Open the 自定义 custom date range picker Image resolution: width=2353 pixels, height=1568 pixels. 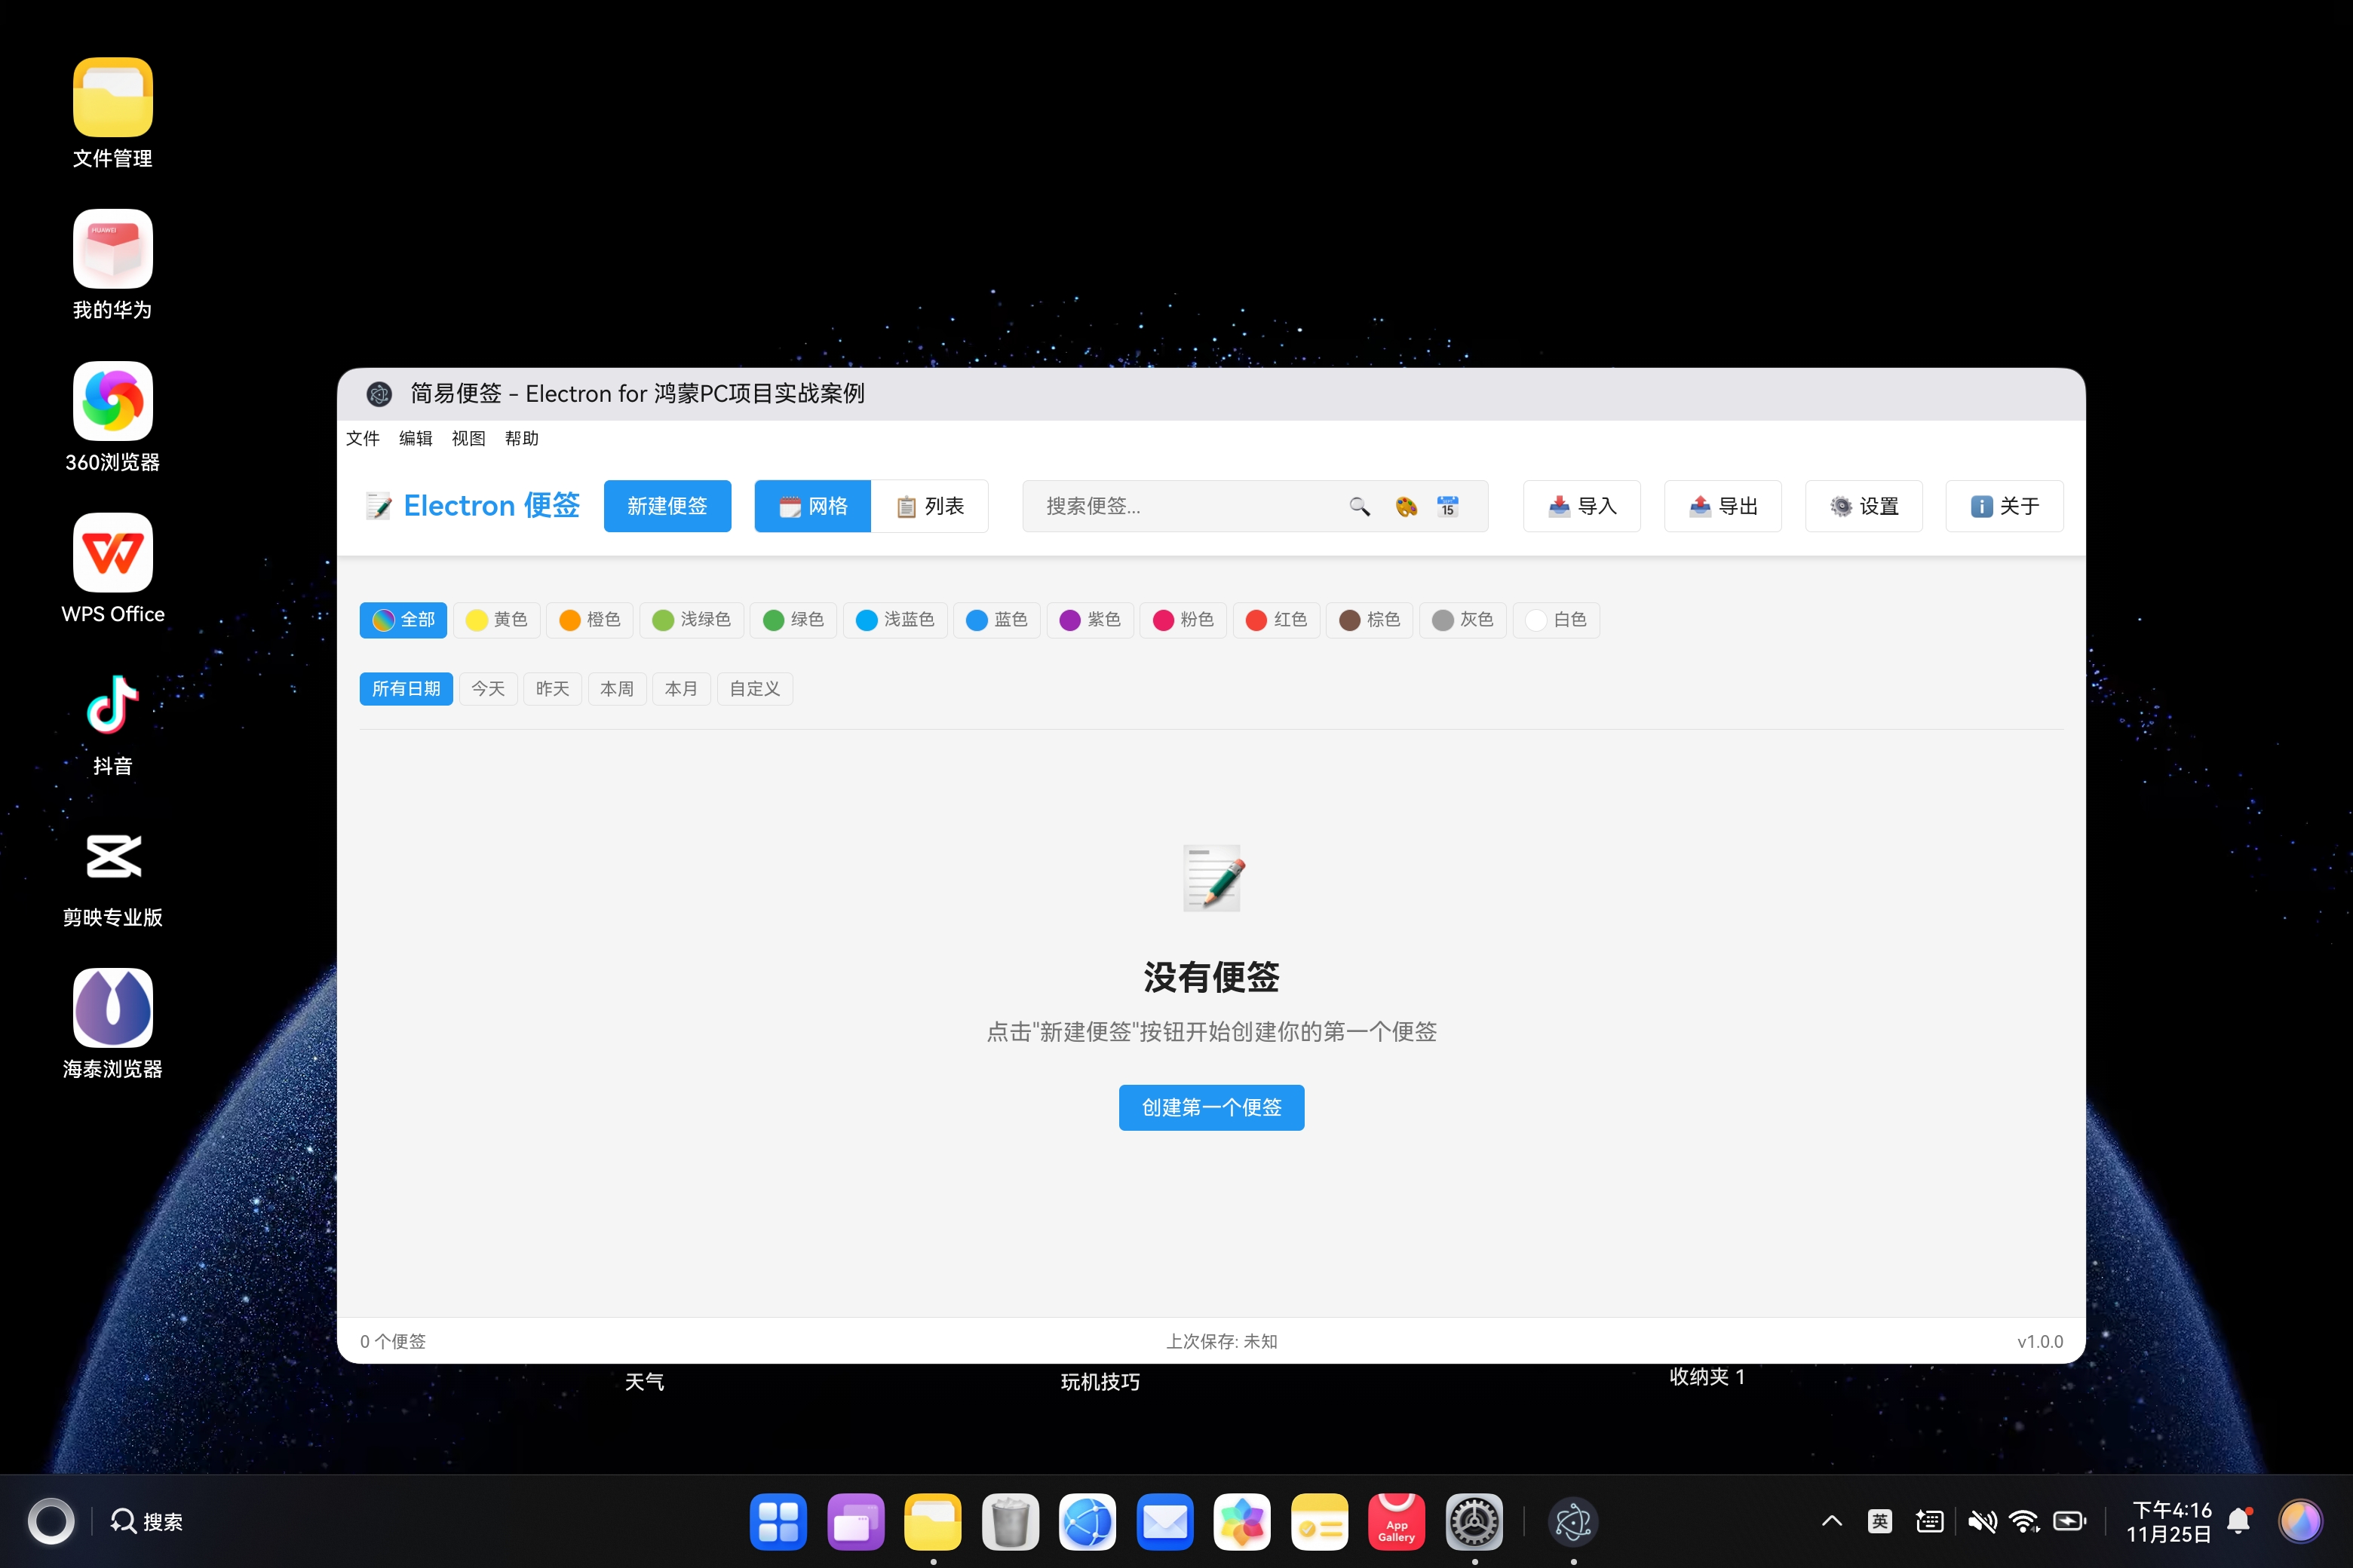coord(754,688)
